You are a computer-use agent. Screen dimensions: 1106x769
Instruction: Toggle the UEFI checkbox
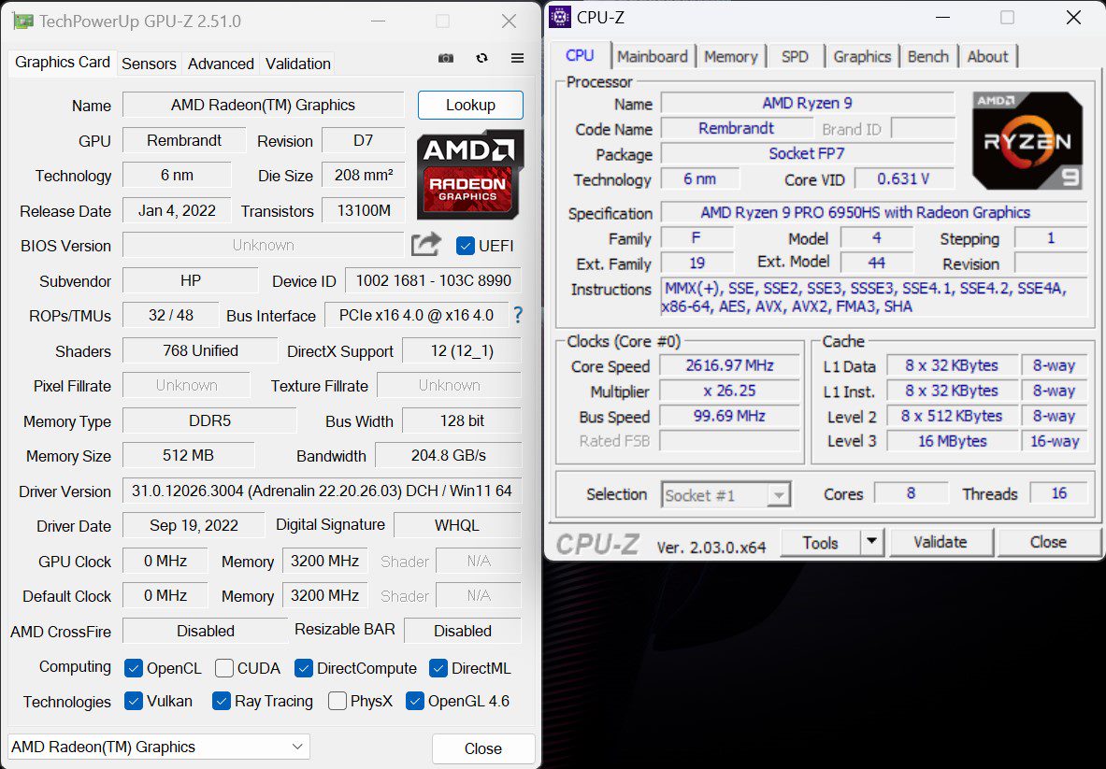pos(465,246)
